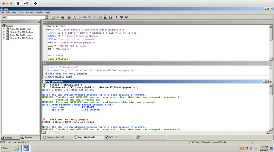The width and height of the screenshot is (274, 152).
Task: Select the Log - (Untitled) window tab
Action: click(x=89, y=137)
